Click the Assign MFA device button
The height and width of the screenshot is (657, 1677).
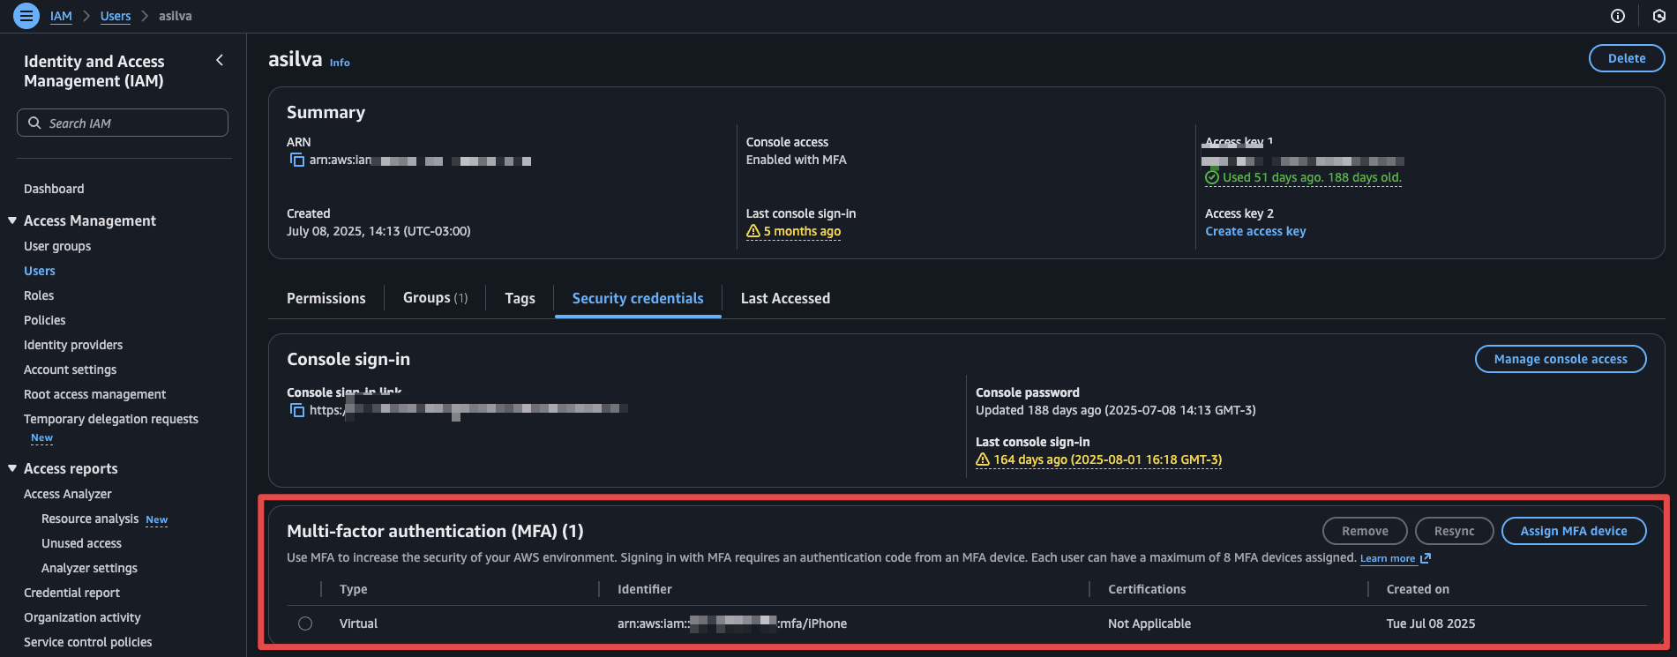[1573, 531]
